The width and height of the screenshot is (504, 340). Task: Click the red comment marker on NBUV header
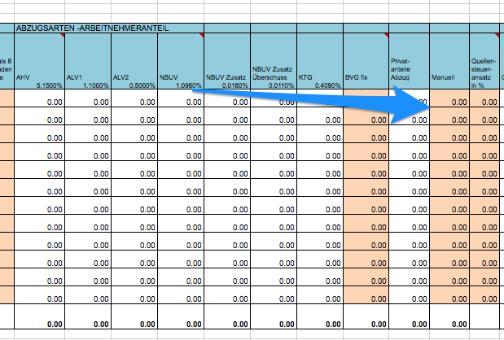[202, 37]
